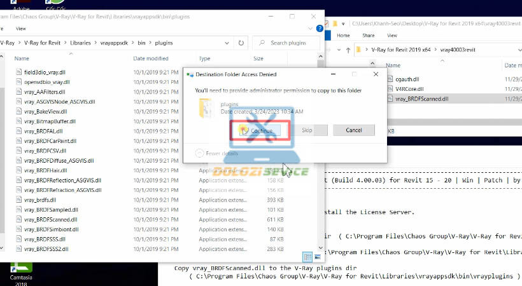Refresh the plugins folder view
The height and width of the screenshot is (286, 522).
[x=241, y=43]
